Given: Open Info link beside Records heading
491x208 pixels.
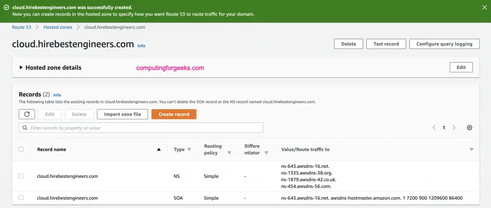Looking at the screenshot, I should (58, 95).
